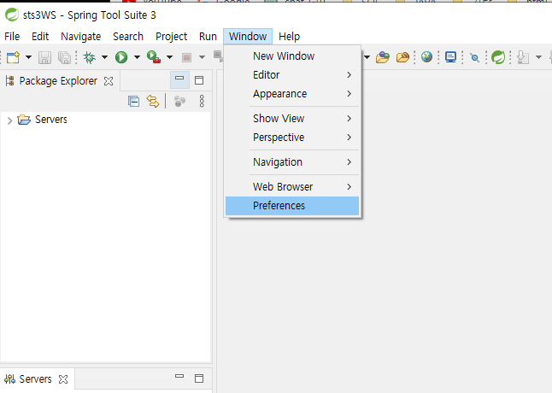Open the Project menu

click(x=172, y=36)
